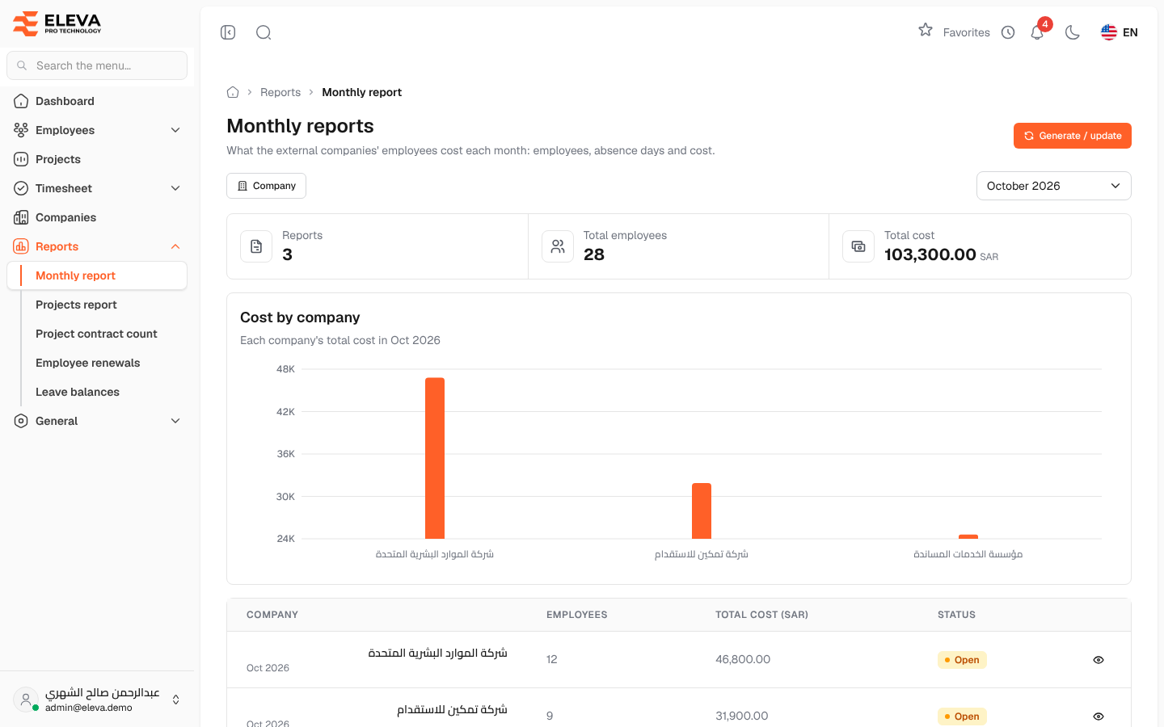The height and width of the screenshot is (727, 1164).
Task: Collapse the sidebar panel icon
Action: coord(228,32)
